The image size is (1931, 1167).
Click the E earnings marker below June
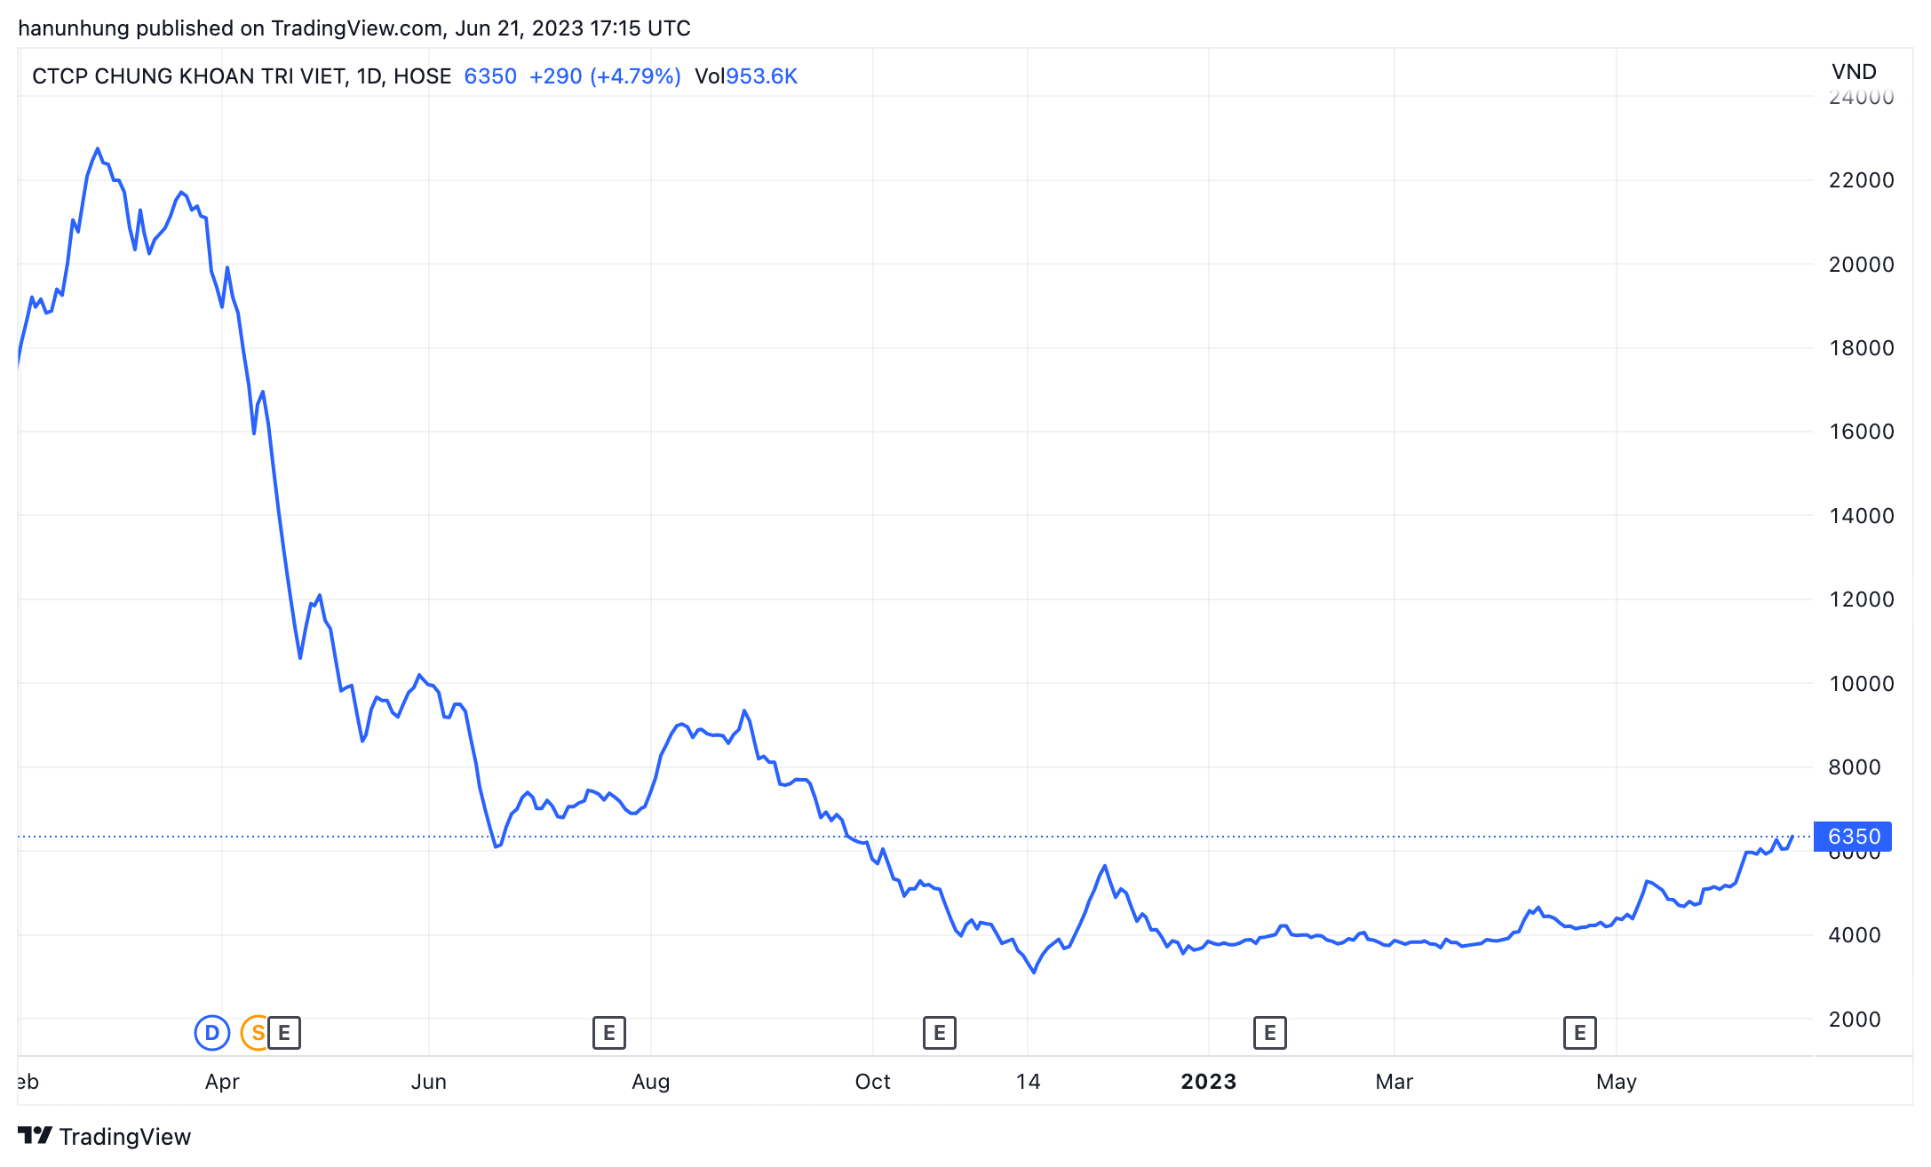click(609, 1033)
